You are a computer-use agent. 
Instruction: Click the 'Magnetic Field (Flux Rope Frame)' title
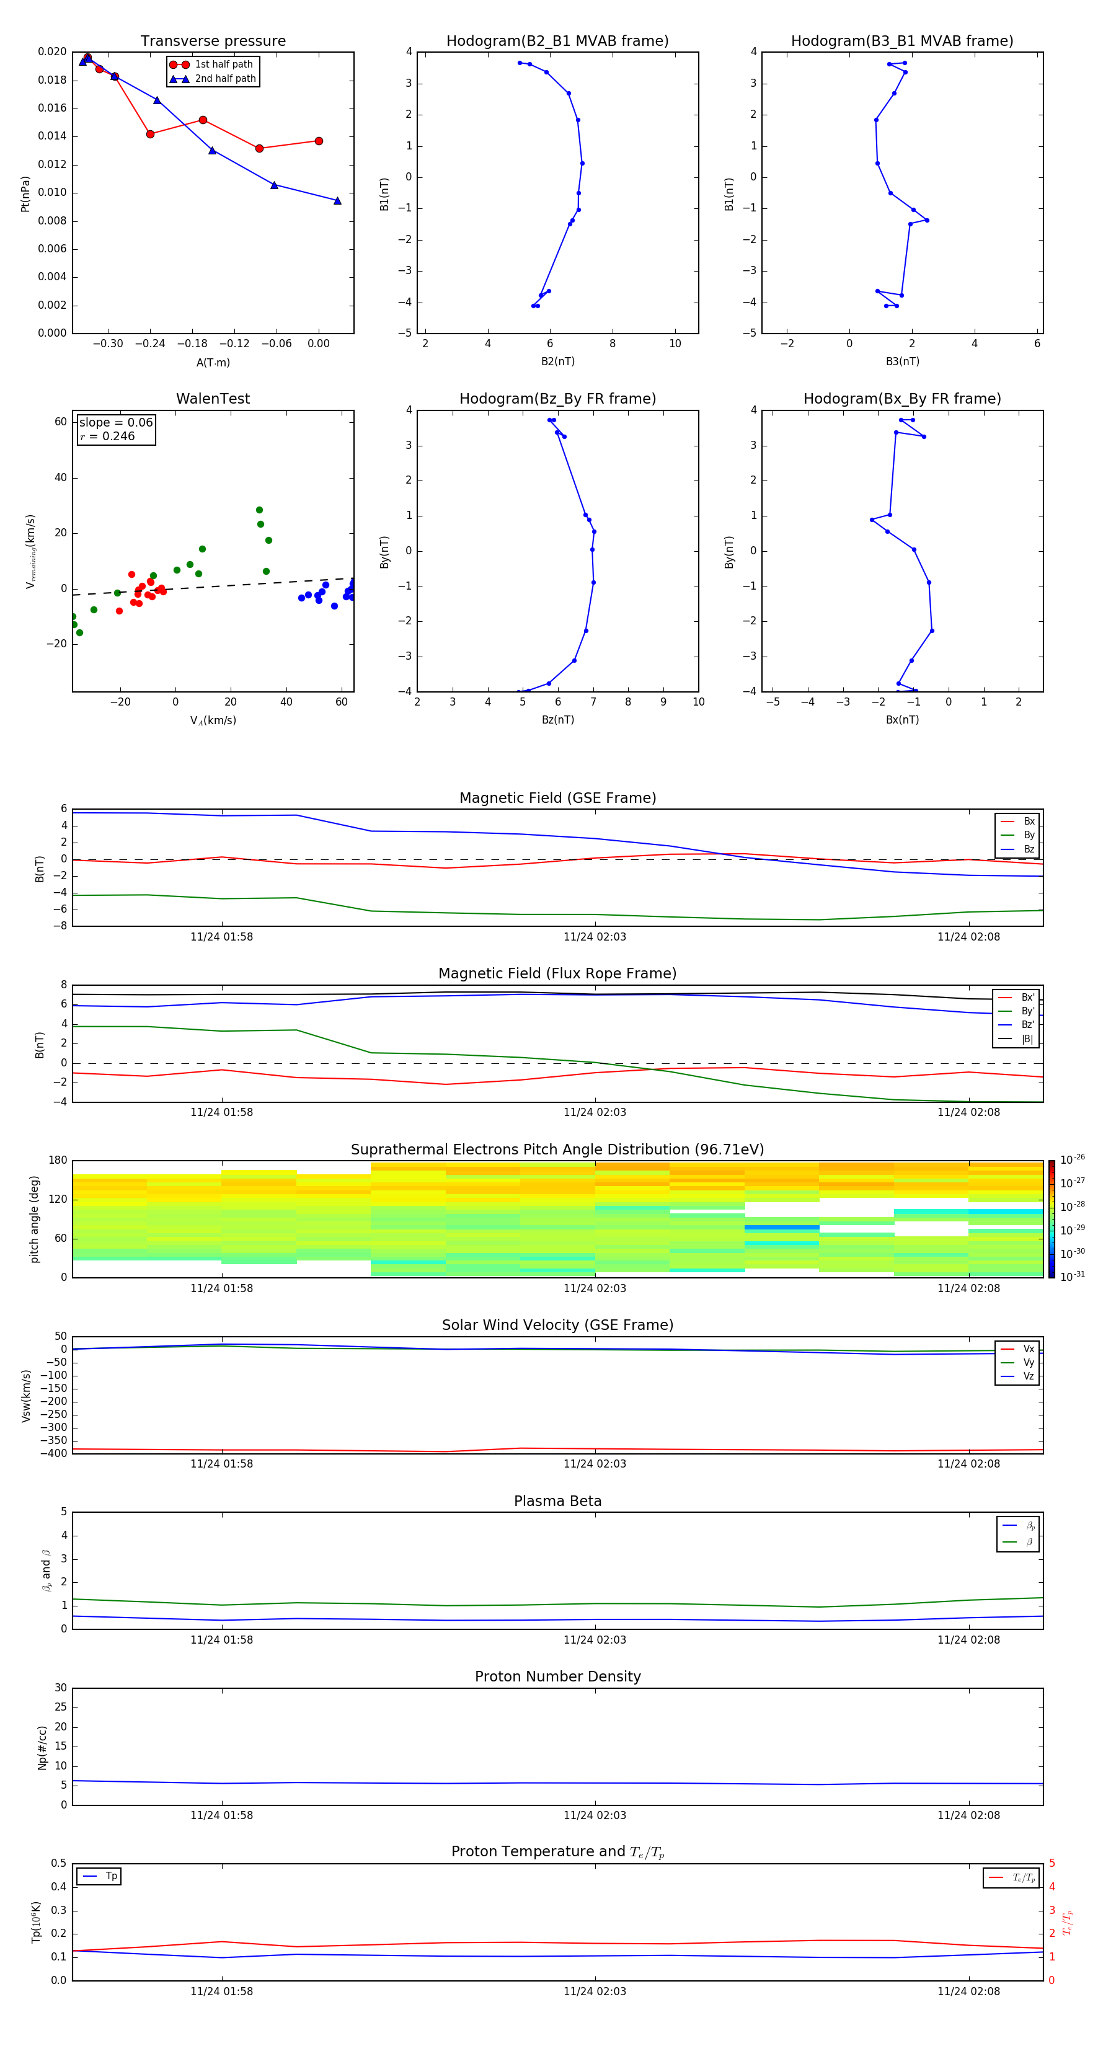557,974
